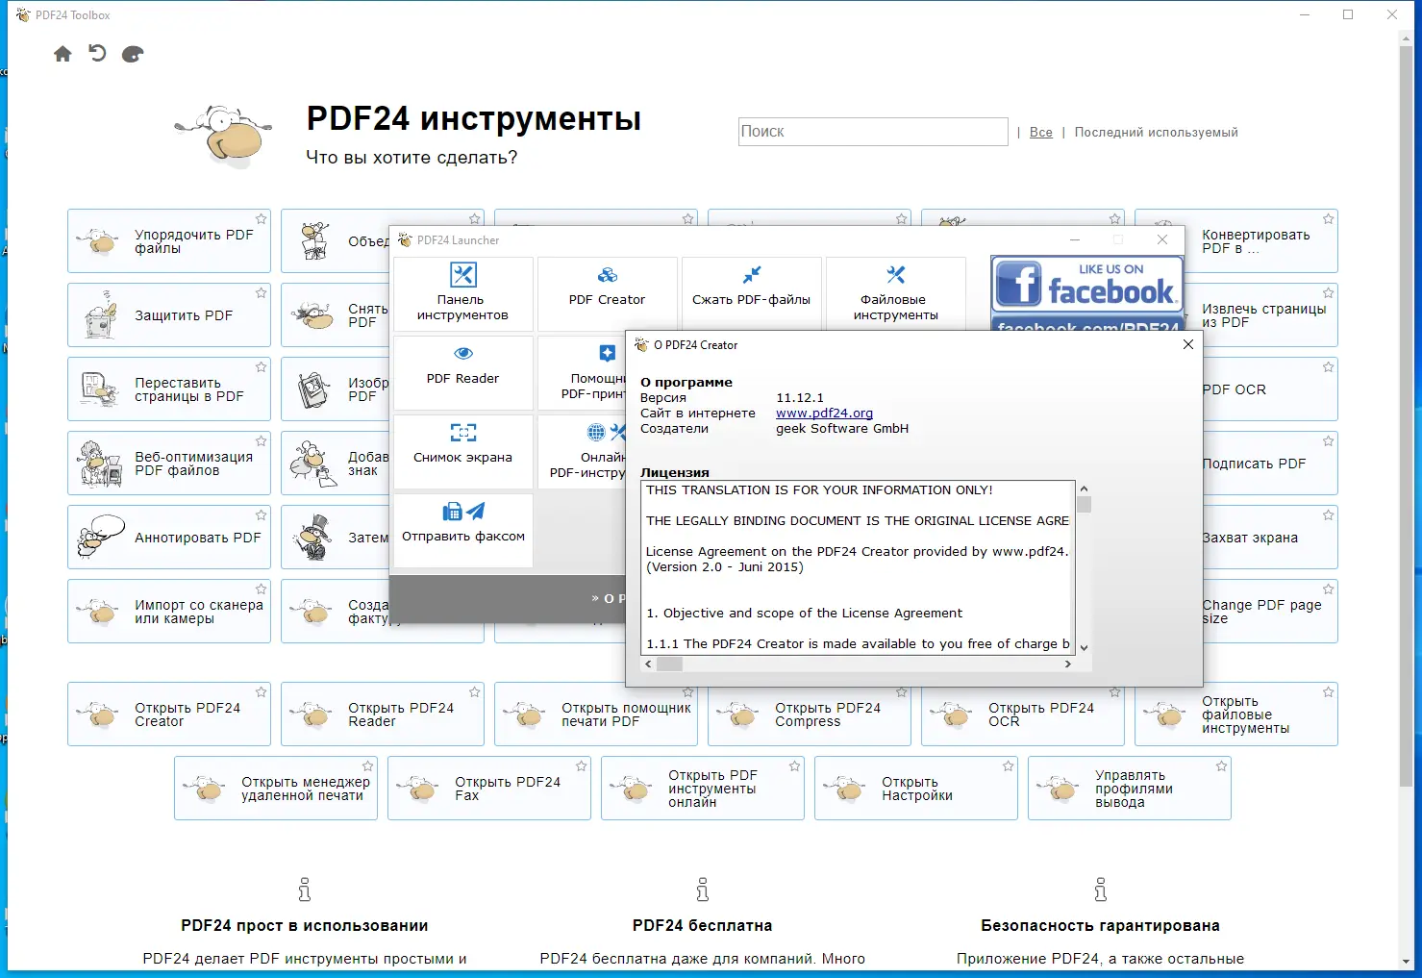Click the icon on Импорт со сканера tile

tap(99, 612)
